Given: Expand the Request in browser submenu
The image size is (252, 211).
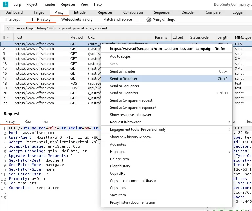Looking at the screenshot, I should point(229,122).
